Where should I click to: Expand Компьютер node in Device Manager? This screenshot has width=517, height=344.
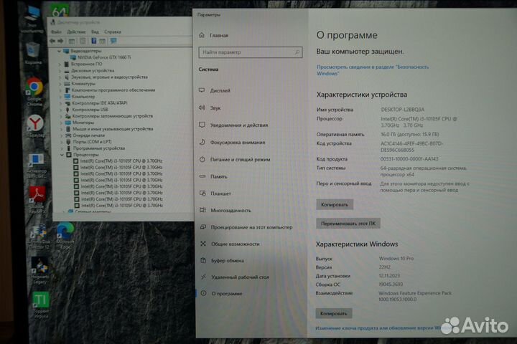(x=60, y=97)
